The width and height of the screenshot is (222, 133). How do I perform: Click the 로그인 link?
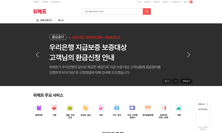click(139, 2)
